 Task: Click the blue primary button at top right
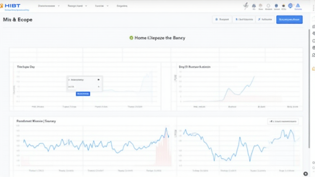pyautogui.click(x=289, y=19)
